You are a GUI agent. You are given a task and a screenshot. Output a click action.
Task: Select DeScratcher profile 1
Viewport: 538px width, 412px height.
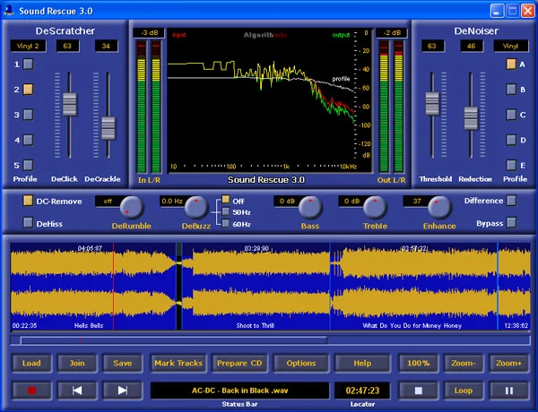pos(28,64)
